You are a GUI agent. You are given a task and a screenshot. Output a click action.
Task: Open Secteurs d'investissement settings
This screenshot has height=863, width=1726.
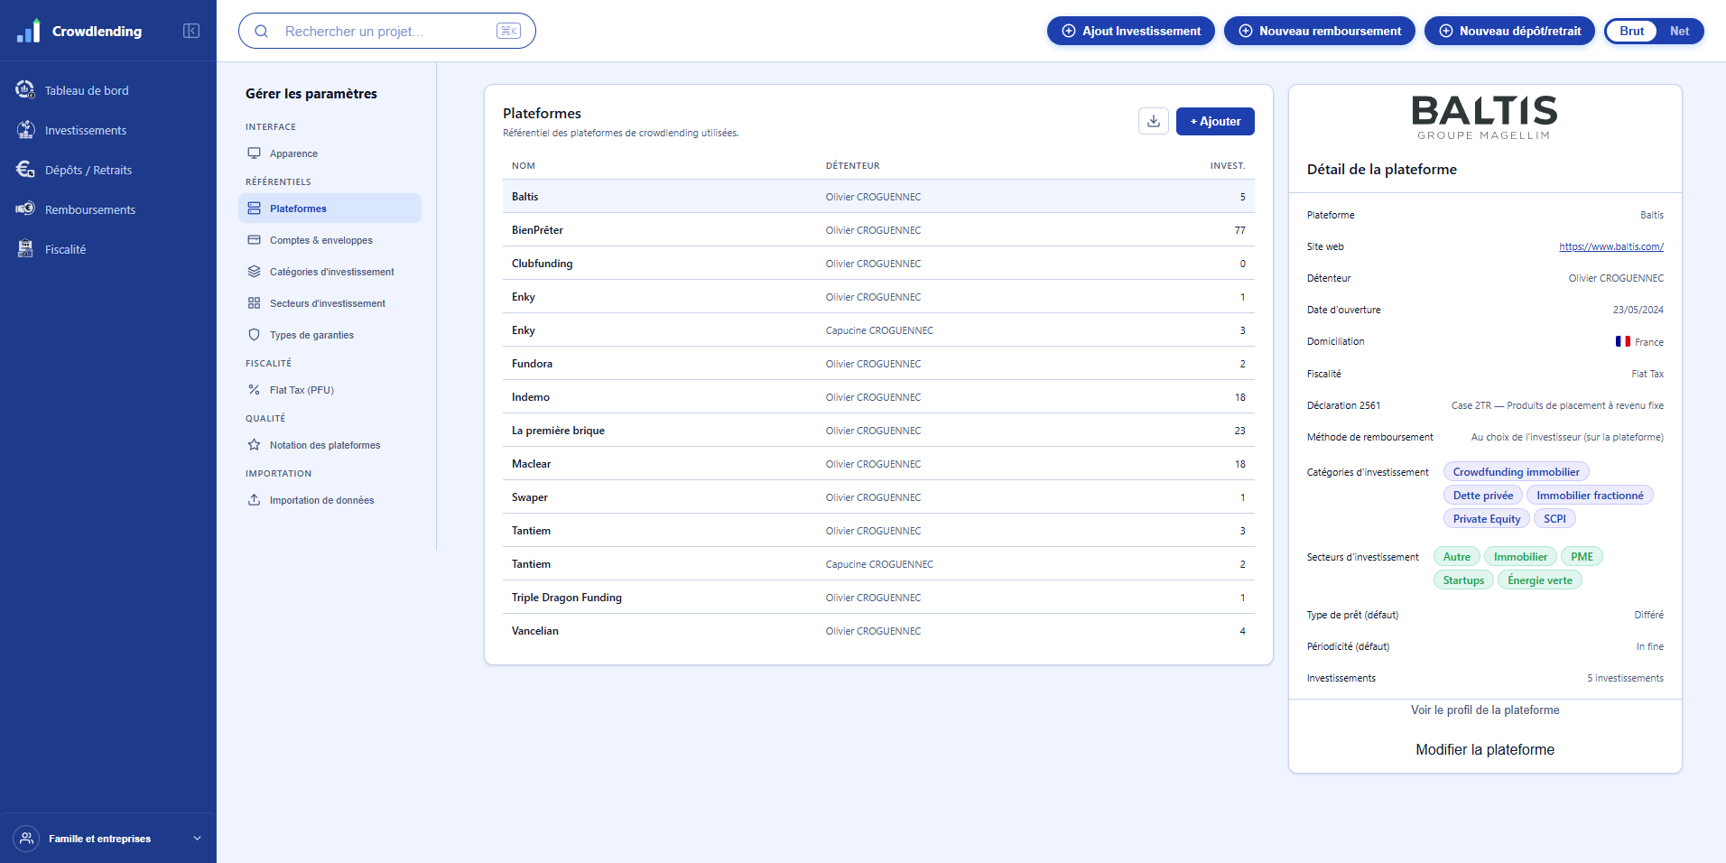pyautogui.click(x=329, y=303)
